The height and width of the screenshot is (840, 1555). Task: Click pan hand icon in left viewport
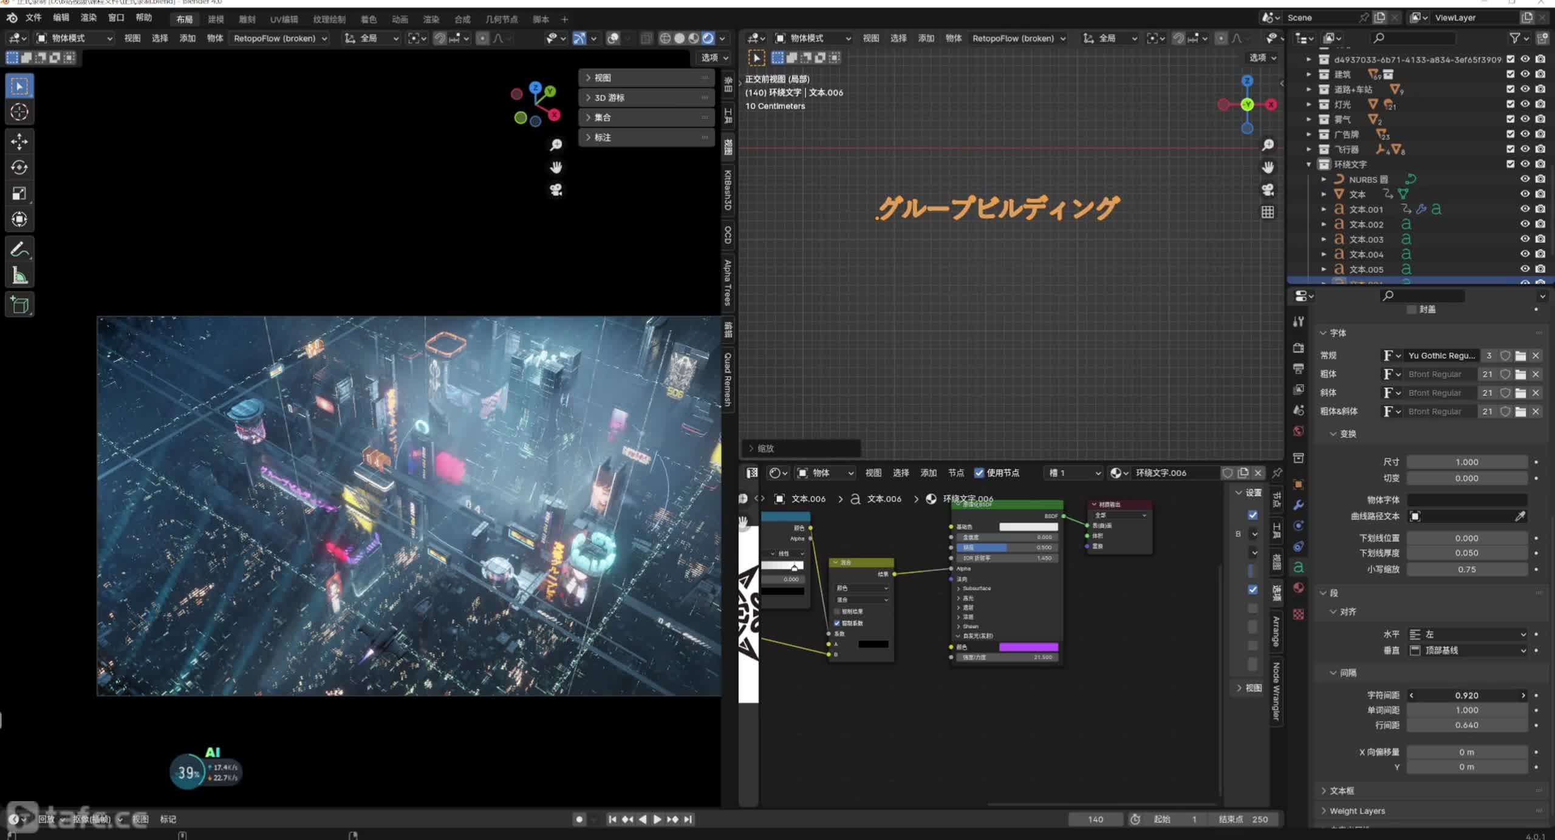coord(556,167)
